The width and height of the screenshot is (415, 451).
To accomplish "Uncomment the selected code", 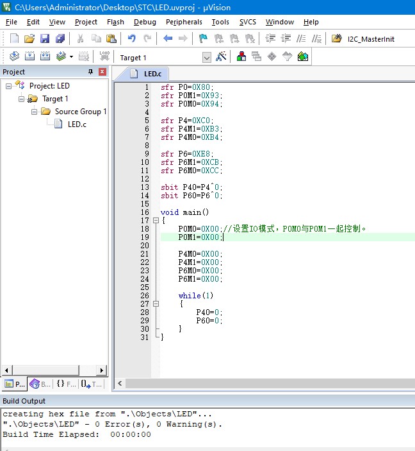I will click(316, 38).
